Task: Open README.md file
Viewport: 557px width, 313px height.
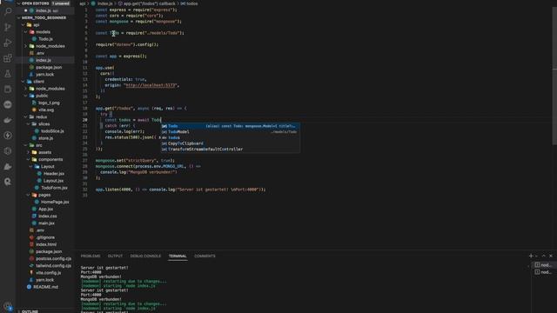Action: click(x=45, y=287)
